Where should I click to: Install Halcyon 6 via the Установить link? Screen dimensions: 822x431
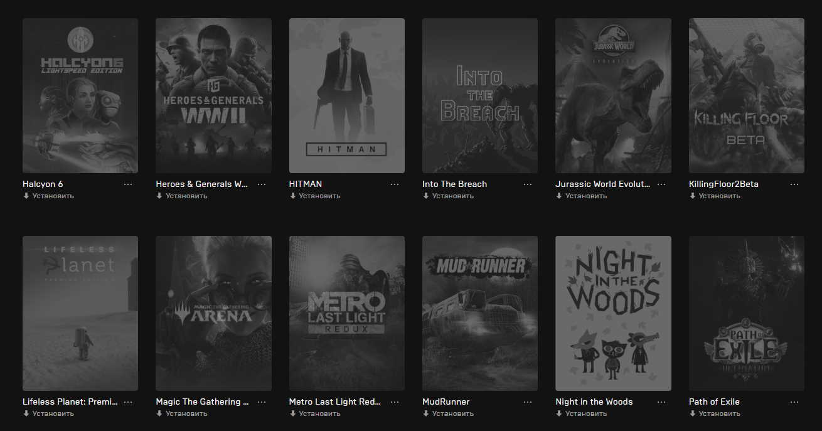(x=48, y=196)
